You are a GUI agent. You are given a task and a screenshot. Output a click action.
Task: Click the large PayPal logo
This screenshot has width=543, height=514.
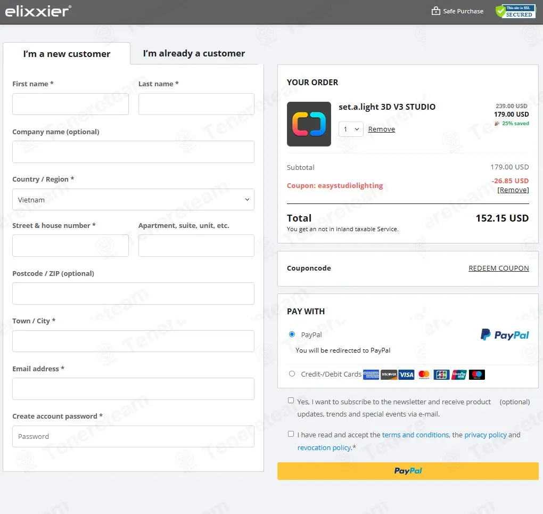505,335
